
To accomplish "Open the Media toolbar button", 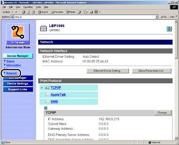I will tap(71, 12).
